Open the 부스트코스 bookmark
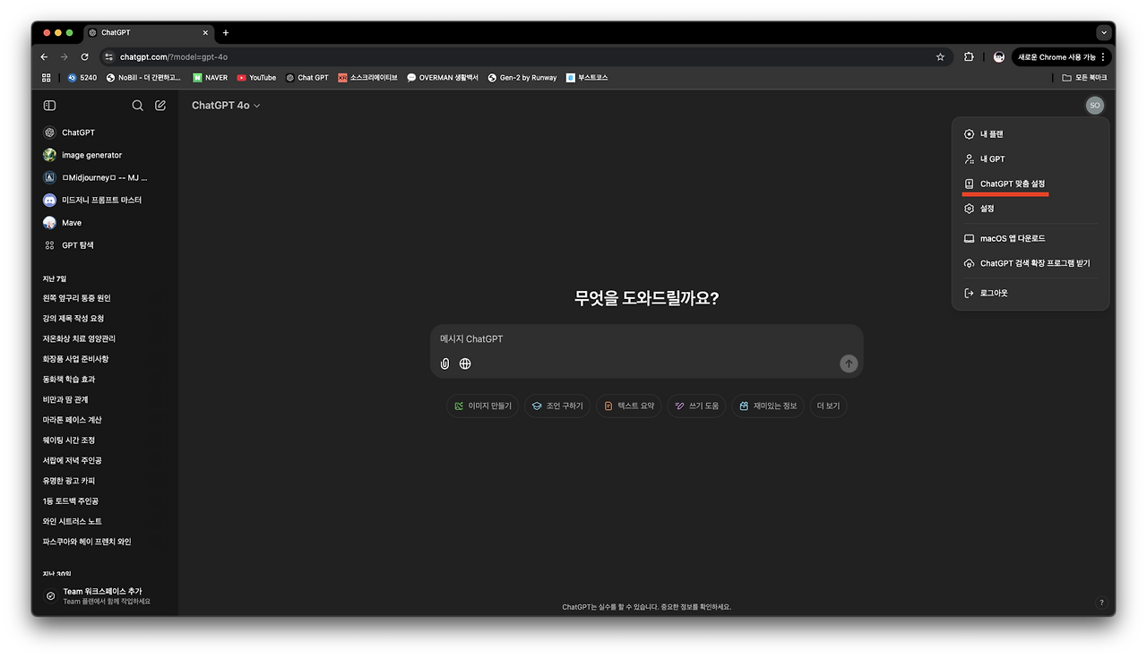Screen dimensions: 1147x658 (587, 78)
